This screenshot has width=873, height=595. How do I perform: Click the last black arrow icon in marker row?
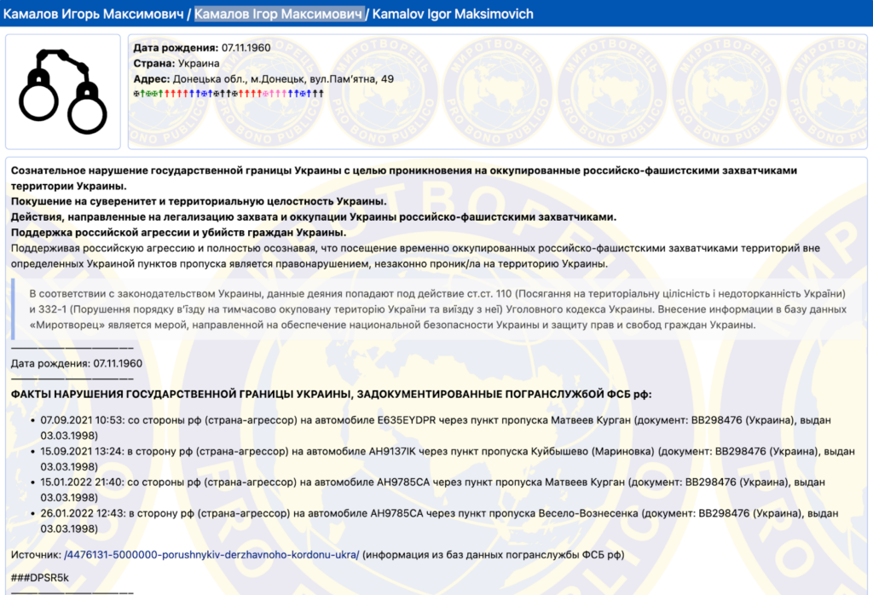[x=321, y=93]
